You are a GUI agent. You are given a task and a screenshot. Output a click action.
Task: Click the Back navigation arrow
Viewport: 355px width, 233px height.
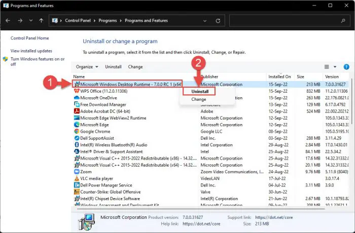(x=8, y=21)
